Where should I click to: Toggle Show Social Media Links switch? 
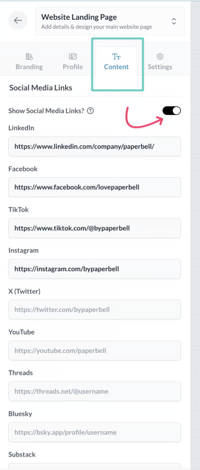[172, 111]
